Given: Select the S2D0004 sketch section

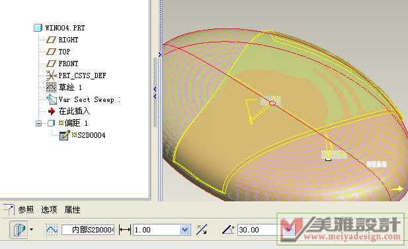Looking at the screenshot, I should tap(91, 135).
